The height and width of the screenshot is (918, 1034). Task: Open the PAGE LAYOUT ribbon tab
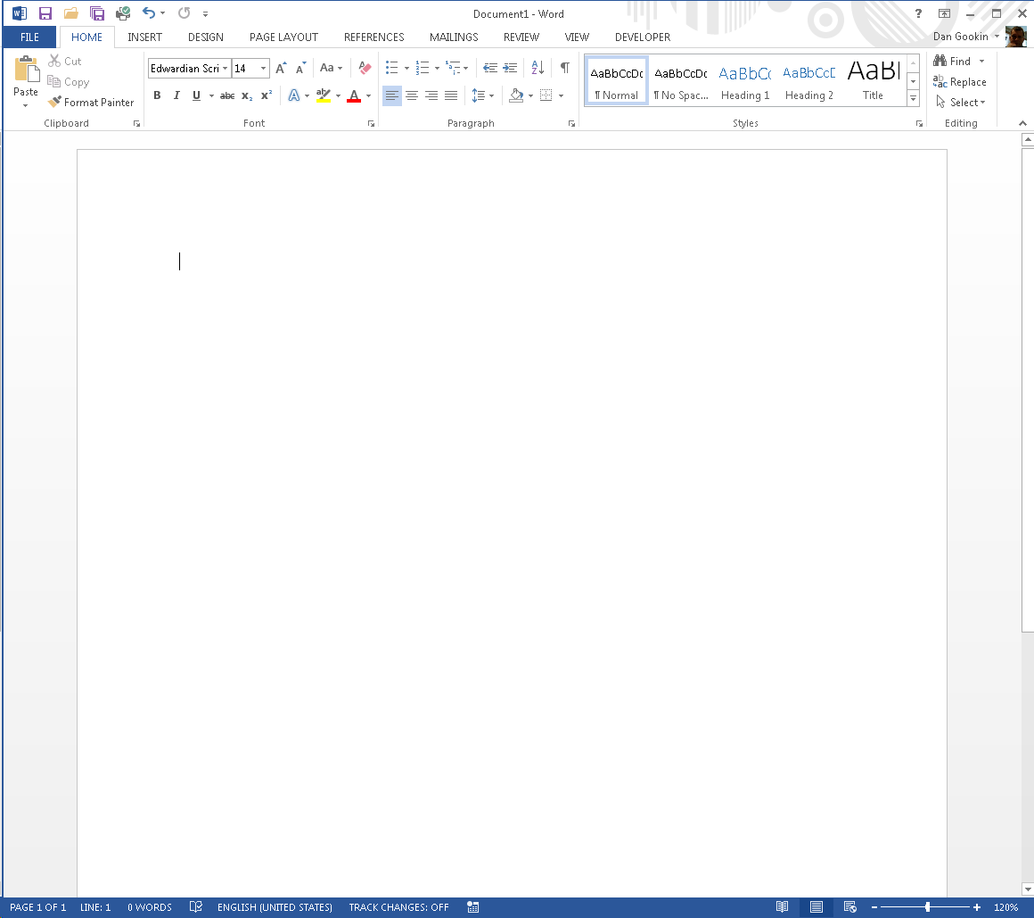(x=283, y=37)
